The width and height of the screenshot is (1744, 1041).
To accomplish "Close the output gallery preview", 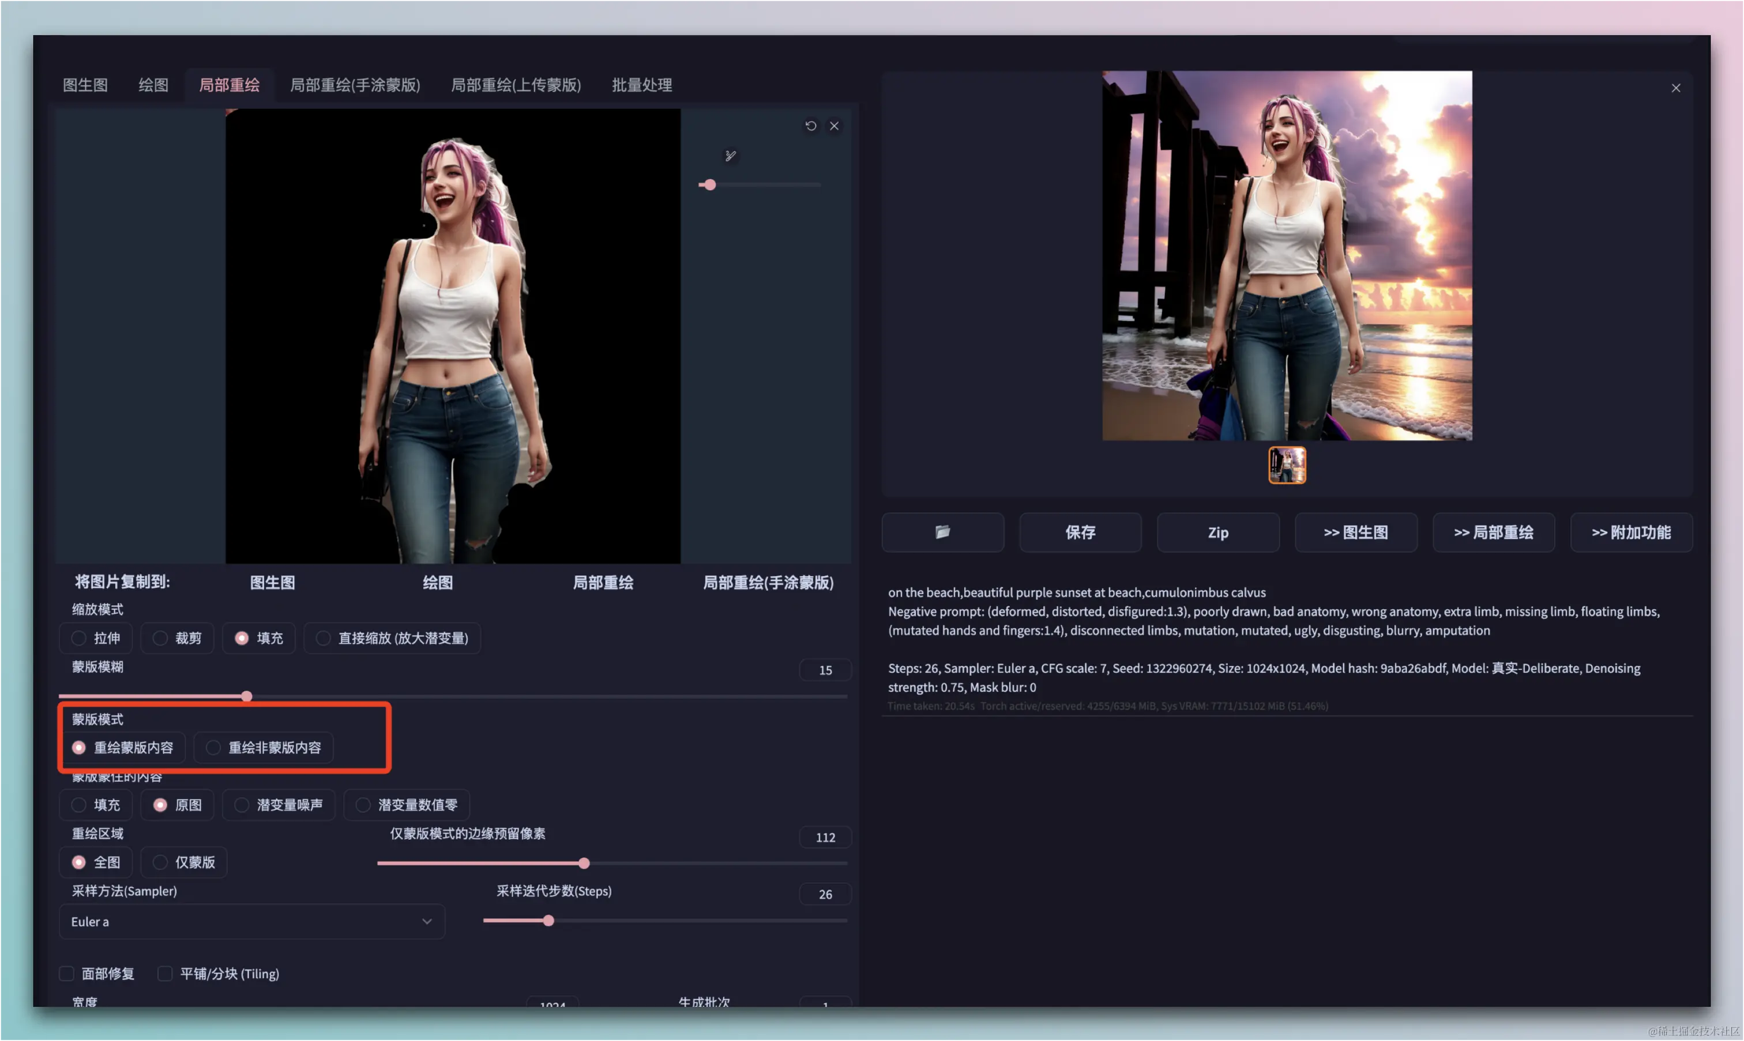I will 1675,88.
